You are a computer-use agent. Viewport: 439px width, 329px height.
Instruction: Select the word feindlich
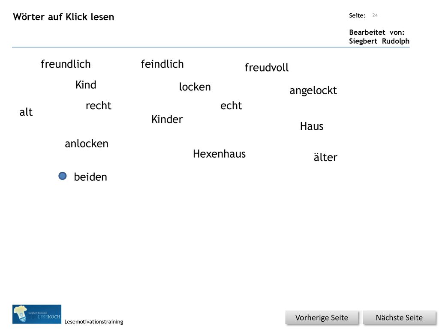click(x=162, y=64)
